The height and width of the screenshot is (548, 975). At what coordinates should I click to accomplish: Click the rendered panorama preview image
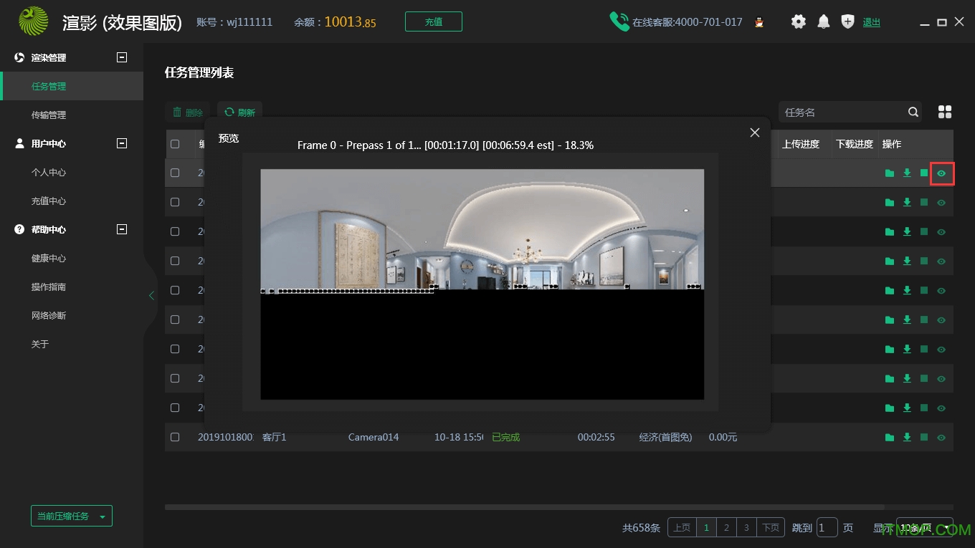482,284
